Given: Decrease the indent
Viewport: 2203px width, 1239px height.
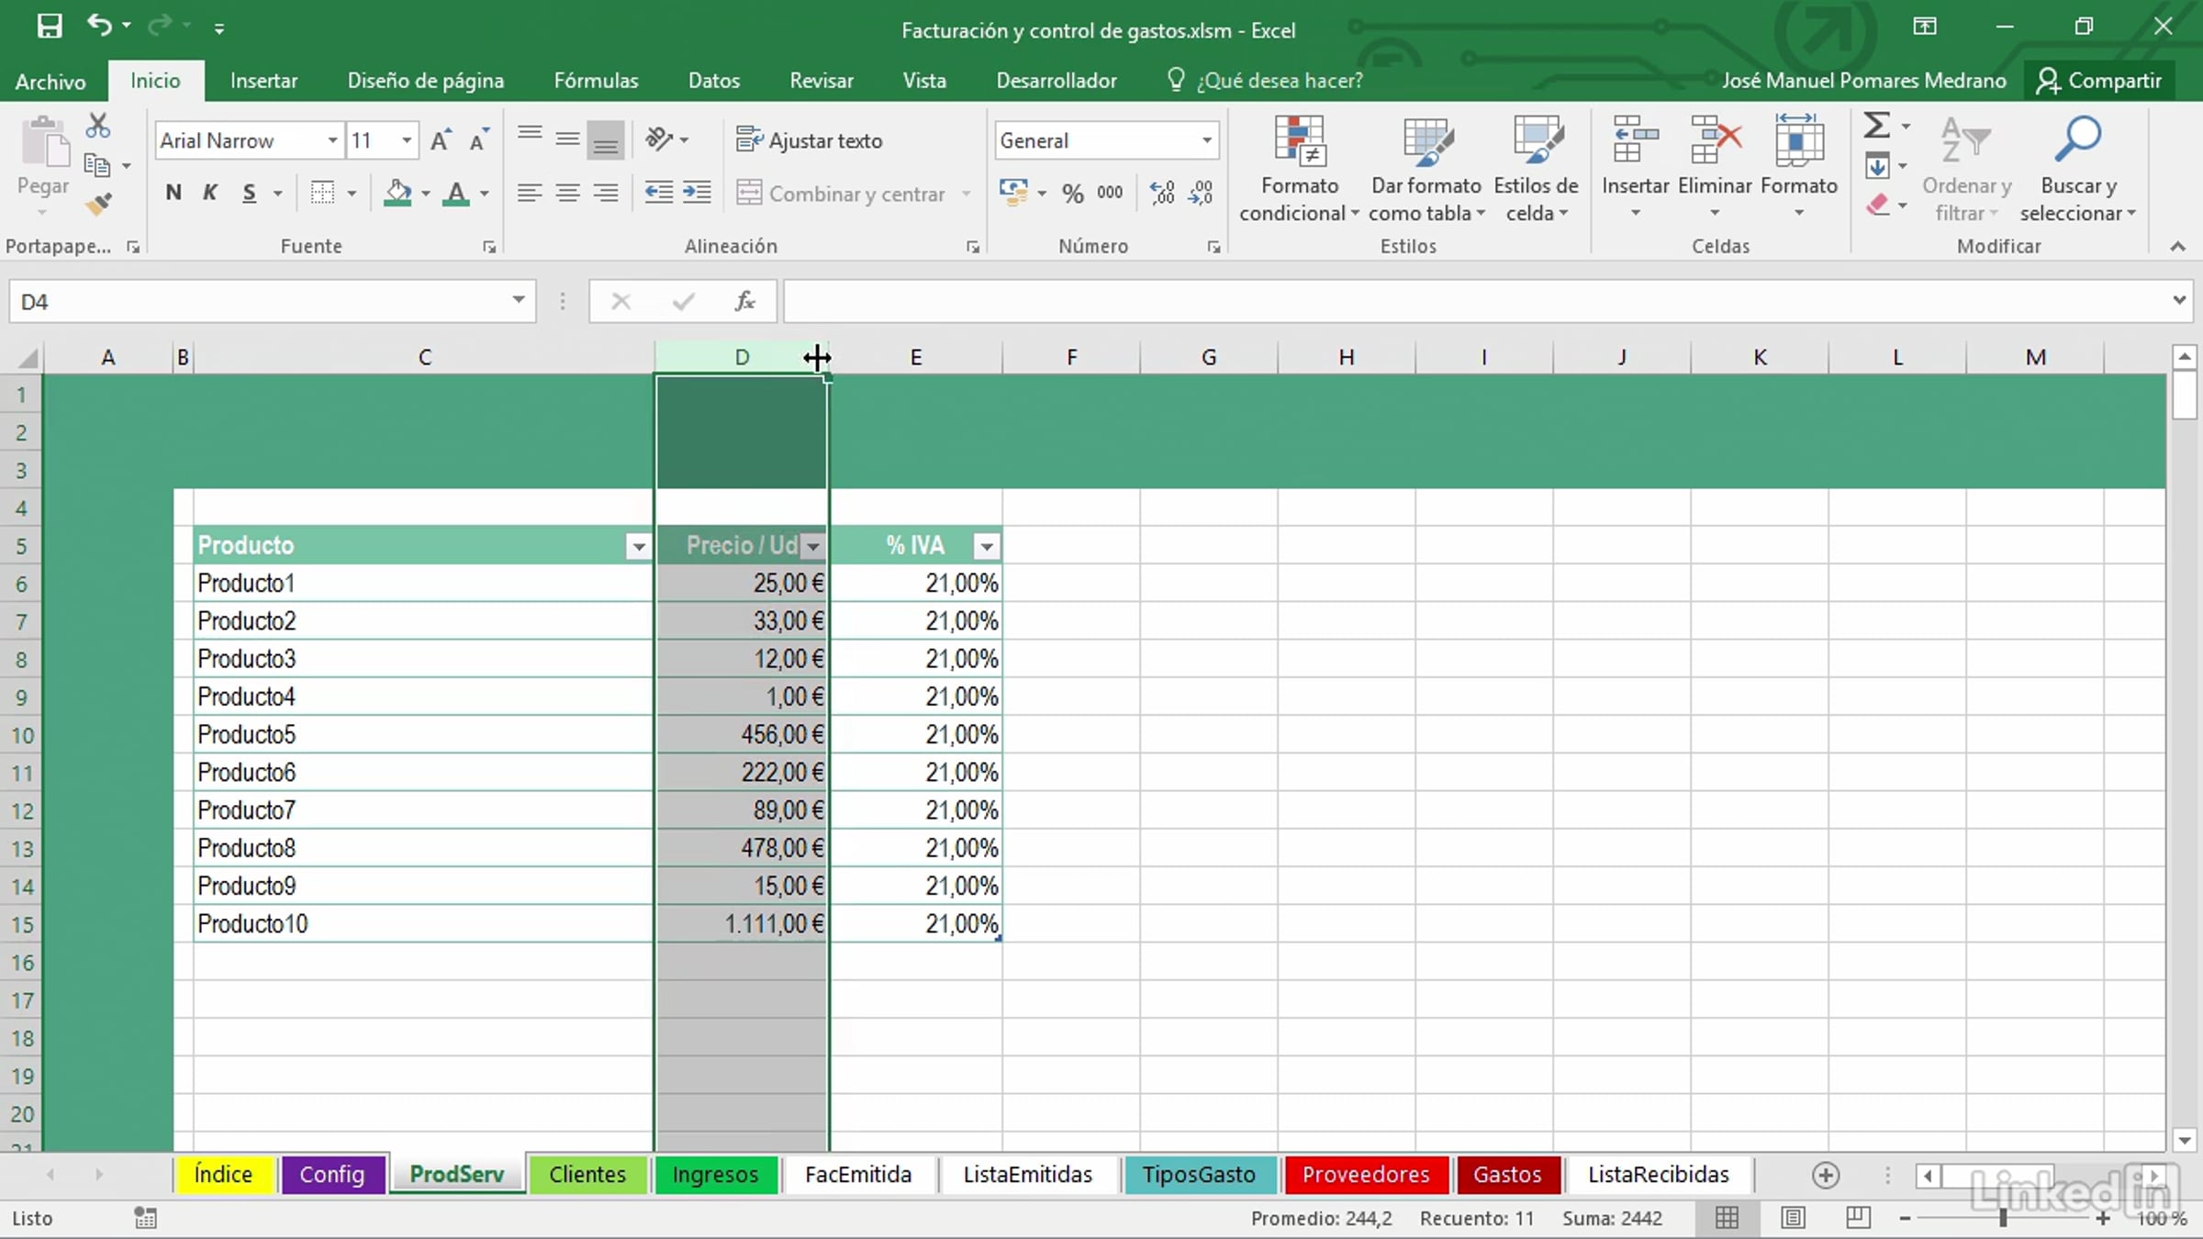Looking at the screenshot, I should pos(658,193).
